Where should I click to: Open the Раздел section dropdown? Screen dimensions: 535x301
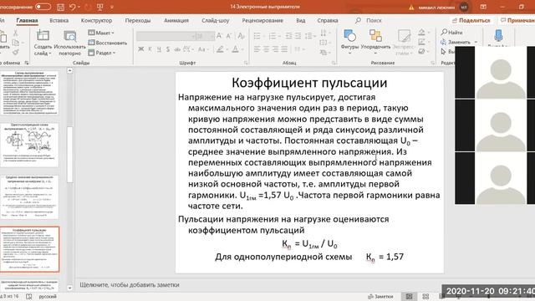point(102,53)
